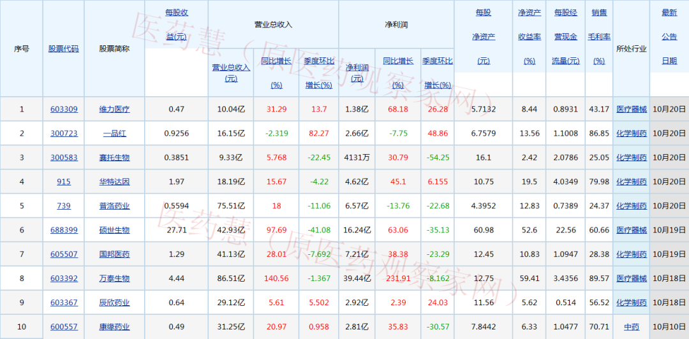Select 10.04亿 revenue cell
The height and width of the screenshot is (339, 689).
click(231, 109)
